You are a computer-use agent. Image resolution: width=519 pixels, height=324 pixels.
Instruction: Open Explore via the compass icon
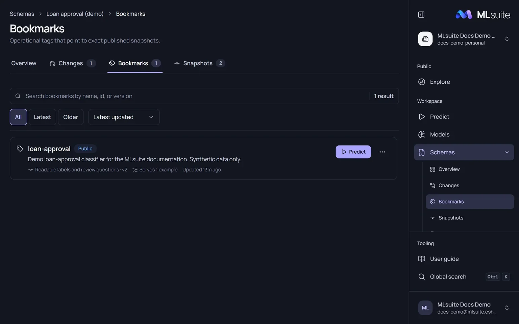coord(422,82)
